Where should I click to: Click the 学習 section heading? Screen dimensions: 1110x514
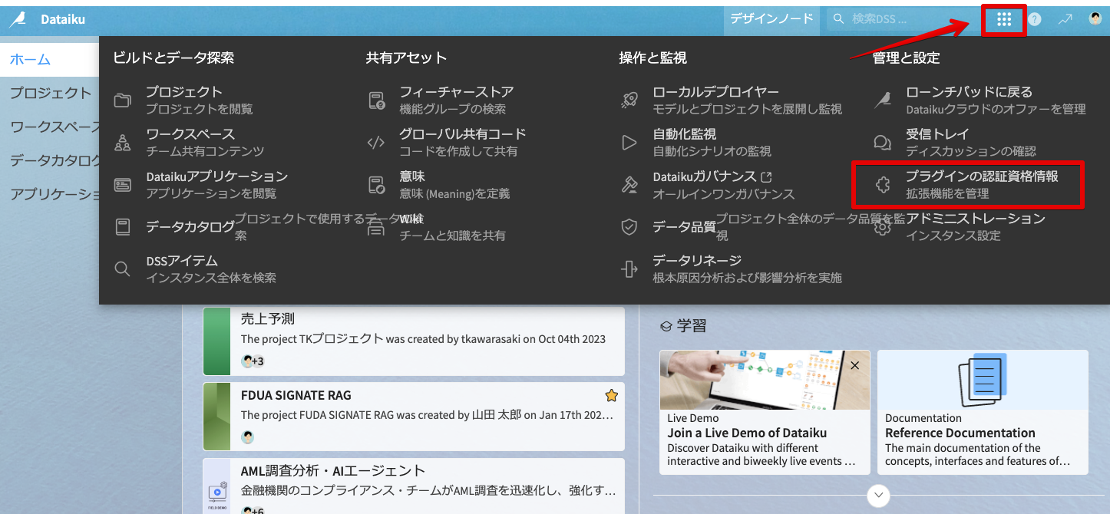click(x=683, y=326)
